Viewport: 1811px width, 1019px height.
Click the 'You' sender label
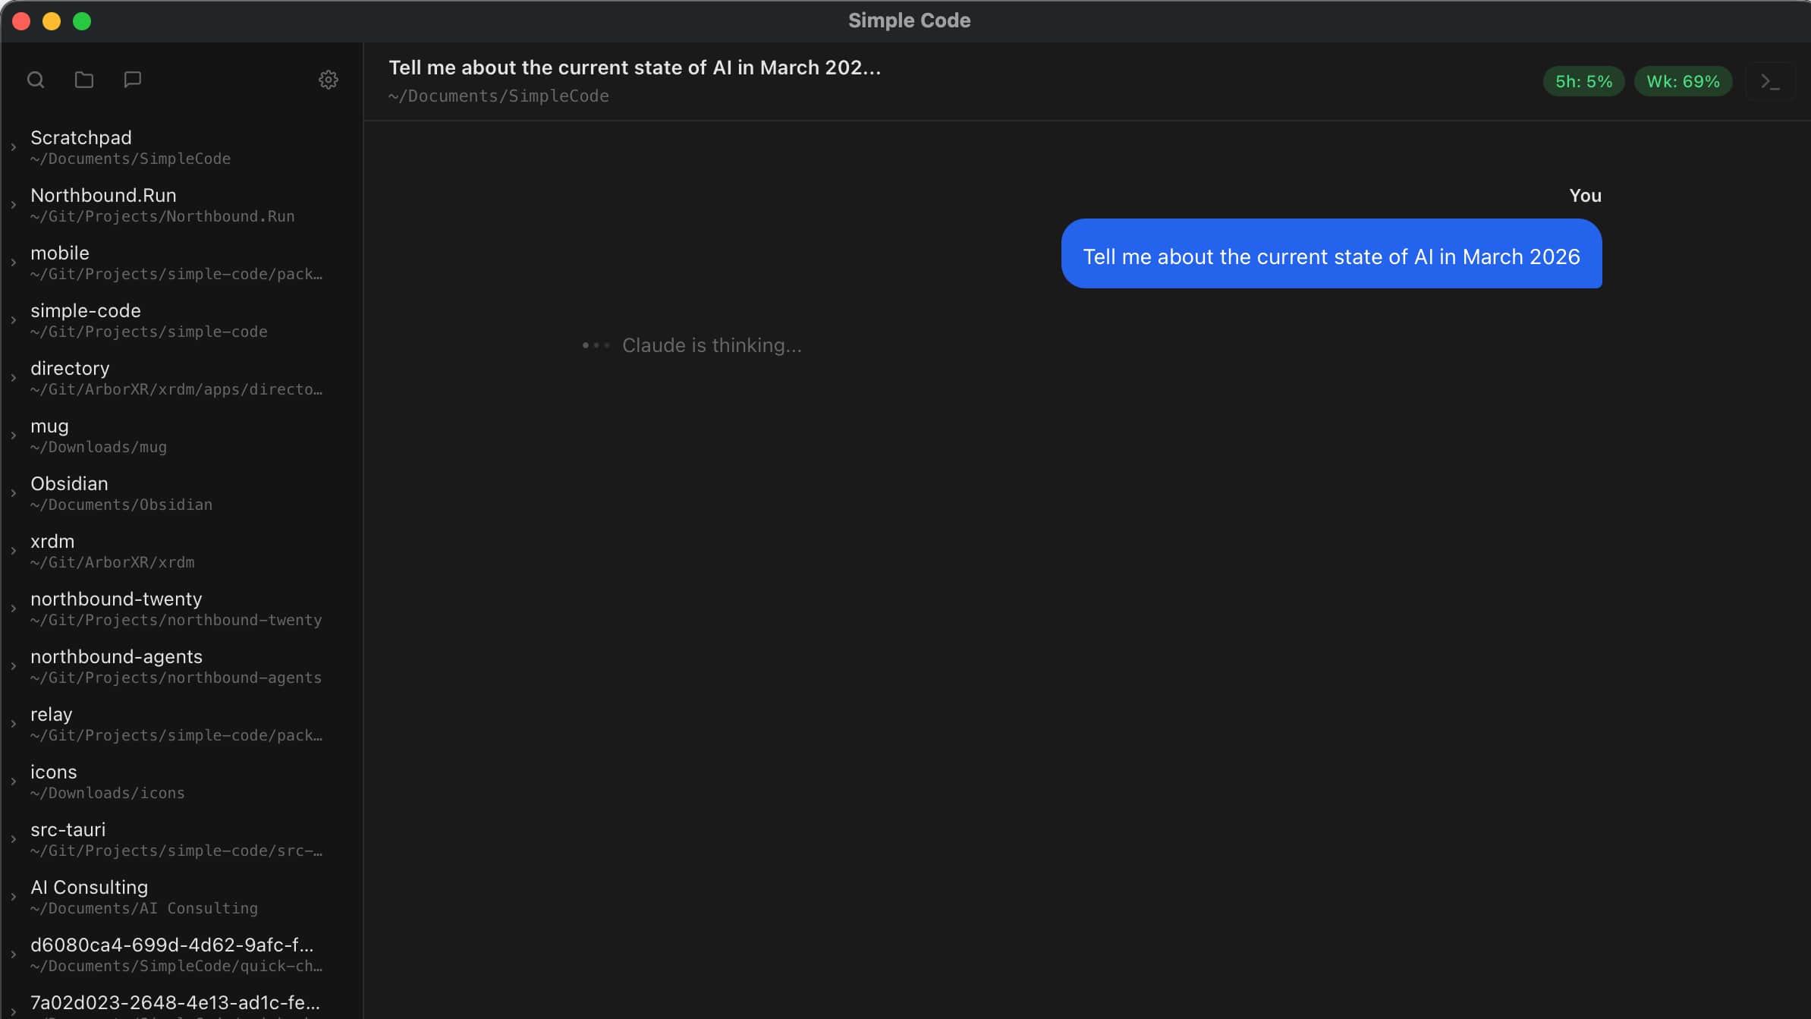point(1585,196)
